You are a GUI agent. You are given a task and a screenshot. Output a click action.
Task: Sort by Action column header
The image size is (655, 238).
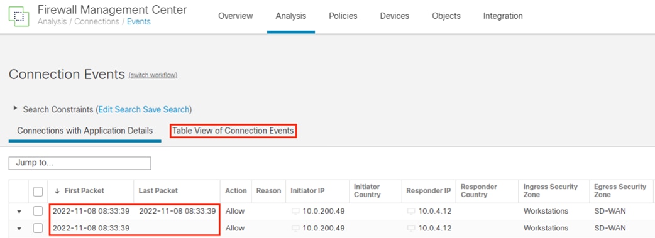236,190
